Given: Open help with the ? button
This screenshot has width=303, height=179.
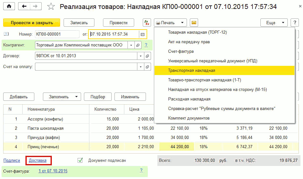Looking at the screenshot, I should click(x=295, y=23).
